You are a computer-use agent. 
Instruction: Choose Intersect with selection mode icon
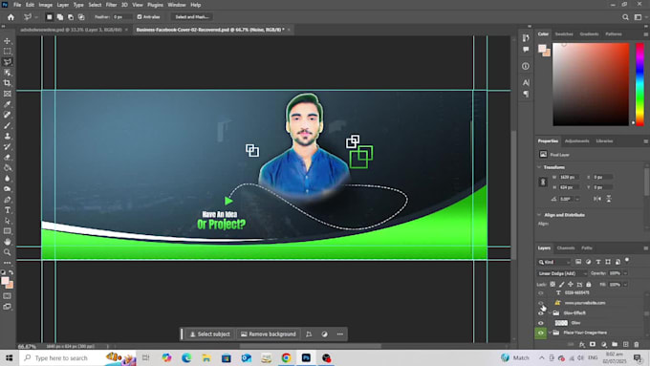click(x=81, y=17)
